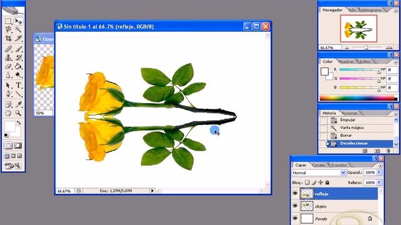Screen dimensions: 401x225
Task: Select the Notes tool
Action: click(x=8, y=104)
